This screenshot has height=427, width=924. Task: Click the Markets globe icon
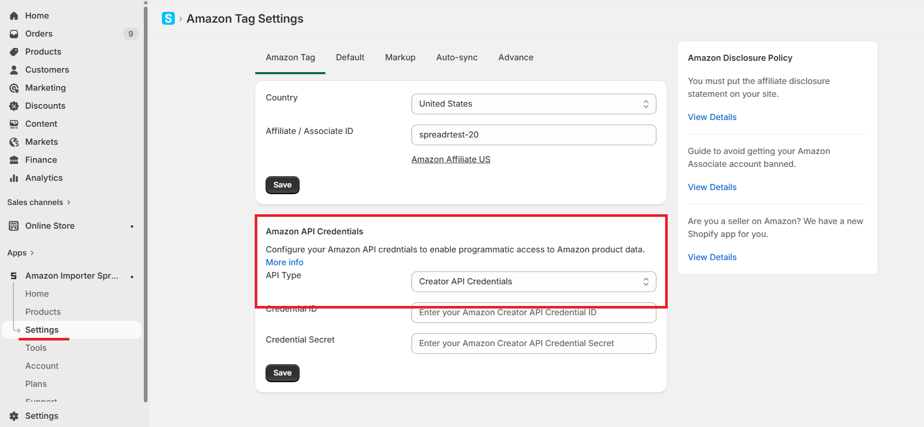point(14,142)
